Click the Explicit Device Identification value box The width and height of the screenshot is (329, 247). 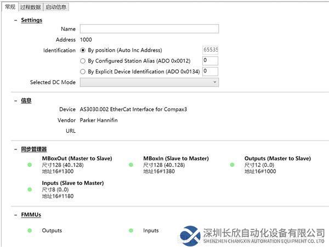(210, 71)
